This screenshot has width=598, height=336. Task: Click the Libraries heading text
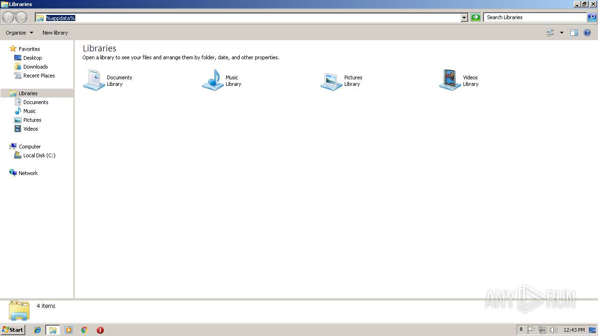point(100,48)
